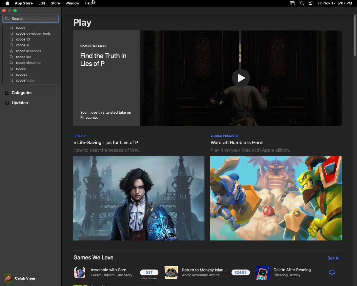This screenshot has width=357, height=286.
Task: Click the 'Games We Love' section heading
Action: click(x=93, y=258)
